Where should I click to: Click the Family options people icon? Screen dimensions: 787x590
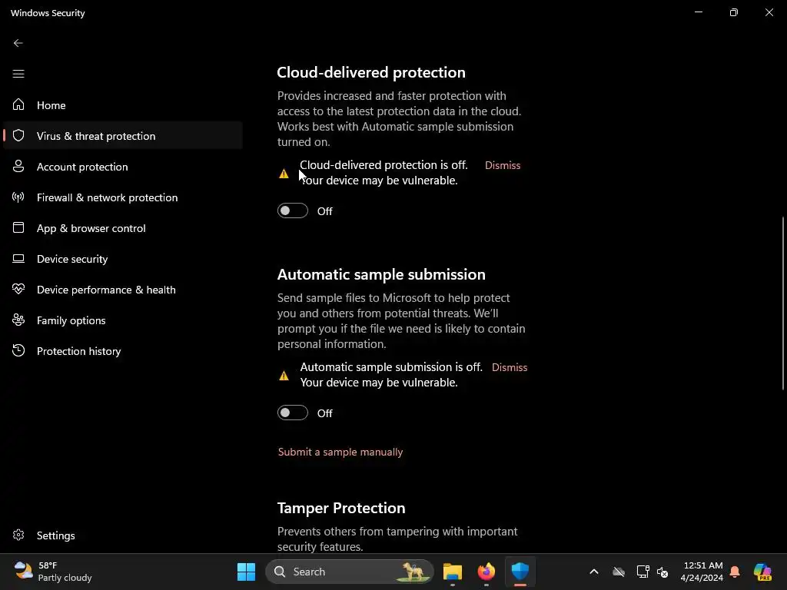click(x=18, y=320)
